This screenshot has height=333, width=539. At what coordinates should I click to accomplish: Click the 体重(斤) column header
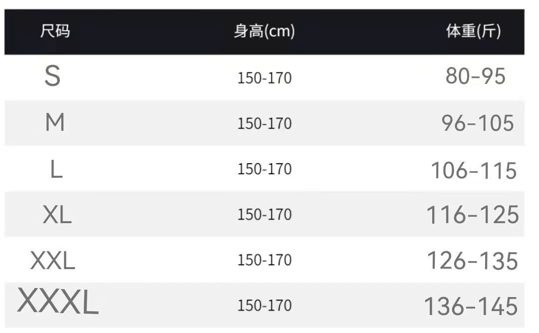coord(473,32)
